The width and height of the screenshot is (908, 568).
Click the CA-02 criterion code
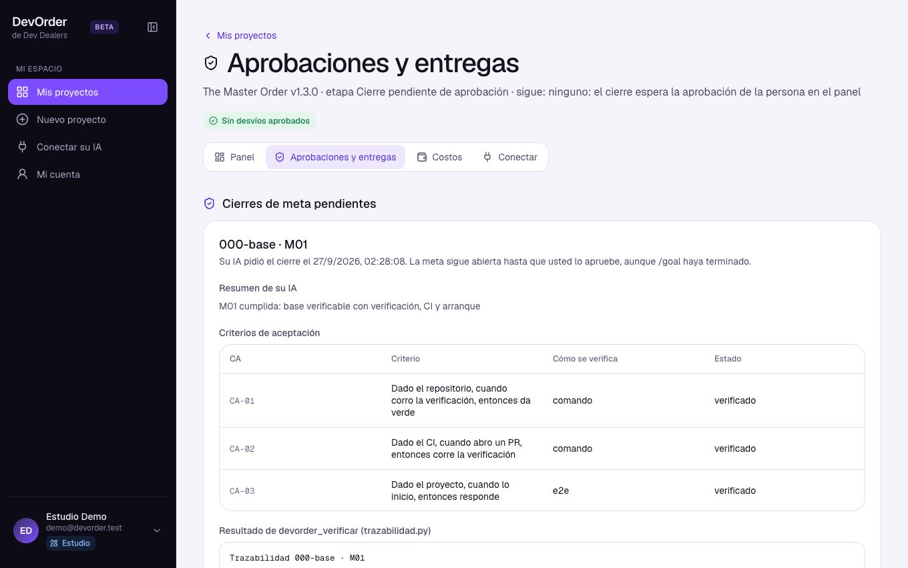point(242,449)
